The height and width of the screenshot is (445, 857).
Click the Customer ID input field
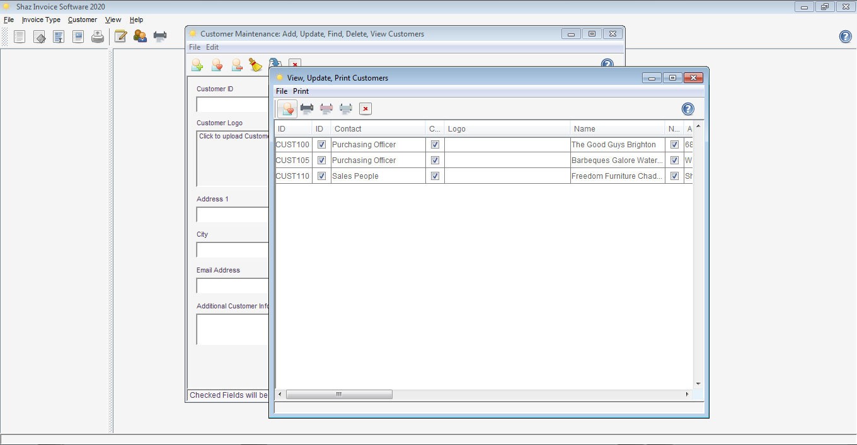coord(233,104)
